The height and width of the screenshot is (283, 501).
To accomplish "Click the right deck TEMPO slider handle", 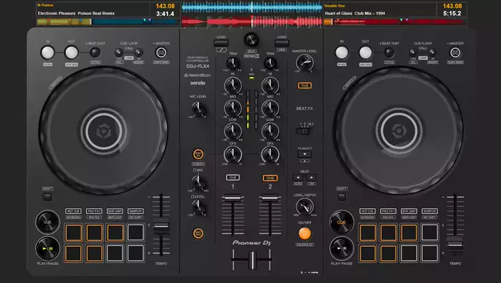I will point(455,243).
